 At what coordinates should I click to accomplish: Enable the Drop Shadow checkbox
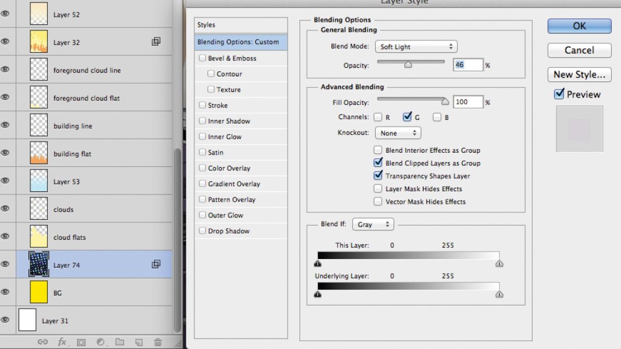202,230
